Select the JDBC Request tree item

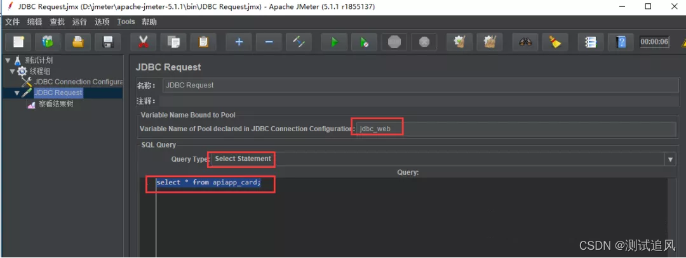click(58, 93)
